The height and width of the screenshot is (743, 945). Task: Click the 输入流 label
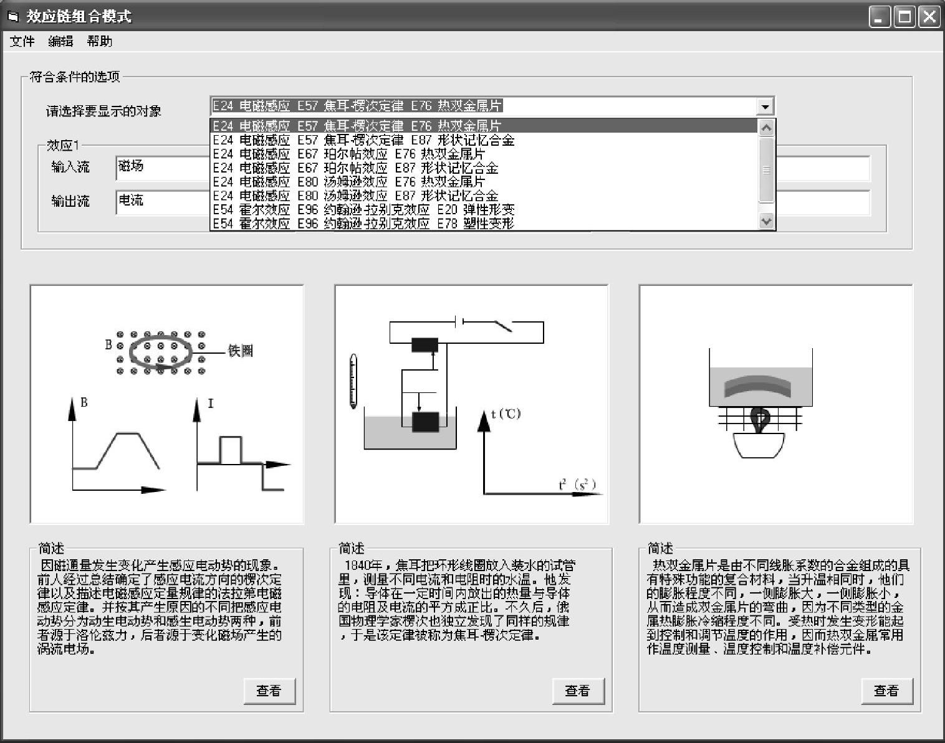[70, 167]
